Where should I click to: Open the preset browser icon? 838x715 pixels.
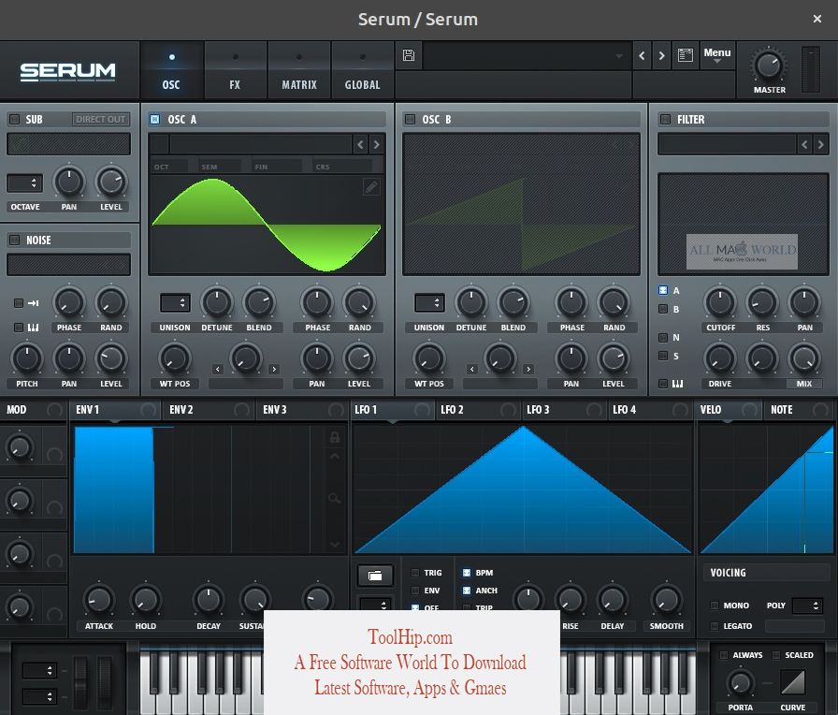coord(686,55)
